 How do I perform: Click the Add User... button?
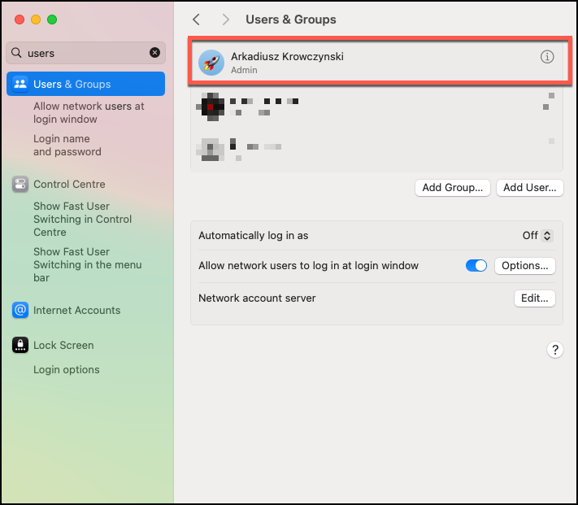pos(529,188)
